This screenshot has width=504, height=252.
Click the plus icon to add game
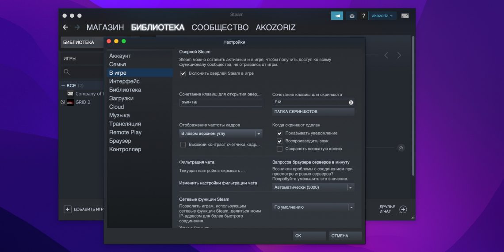[x=68, y=209]
